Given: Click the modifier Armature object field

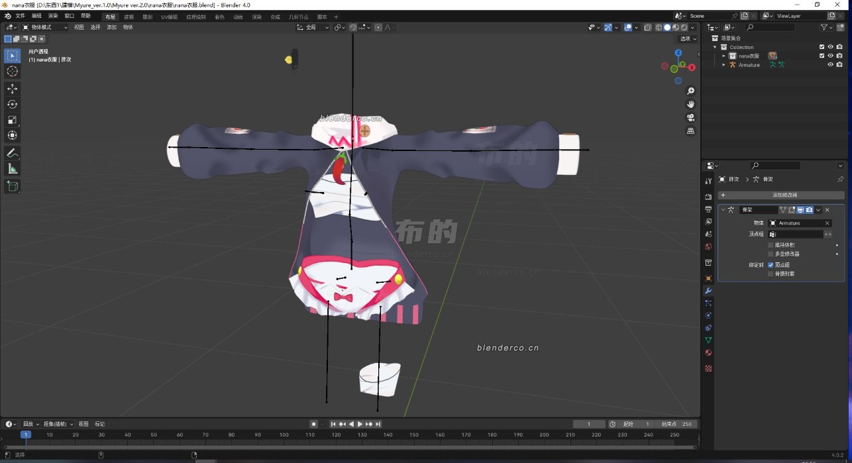Looking at the screenshot, I should [801, 223].
